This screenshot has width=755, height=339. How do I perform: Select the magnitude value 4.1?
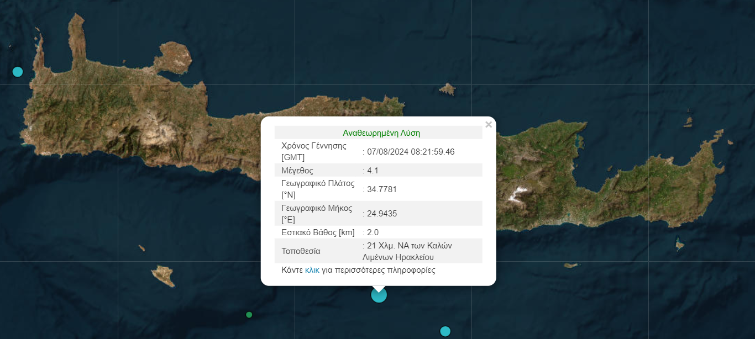point(373,171)
